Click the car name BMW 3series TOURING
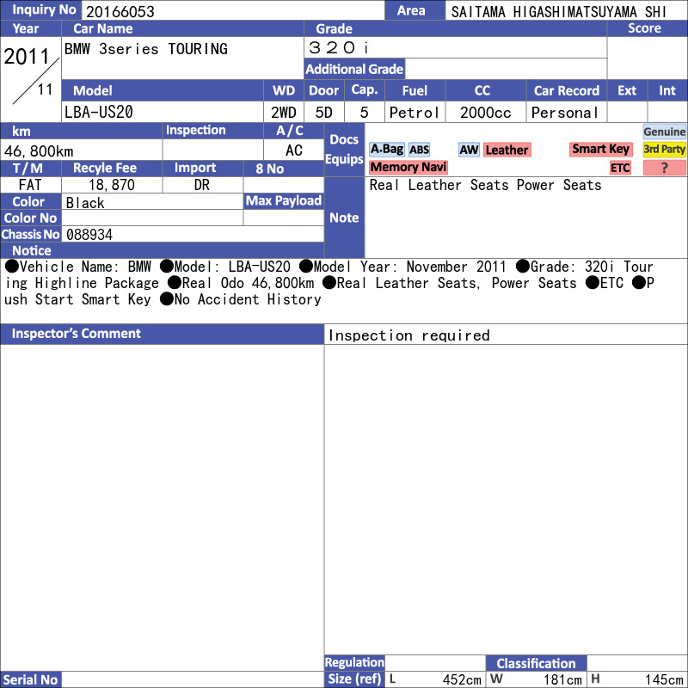The height and width of the screenshot is (688, 688). tap(146, 49)
